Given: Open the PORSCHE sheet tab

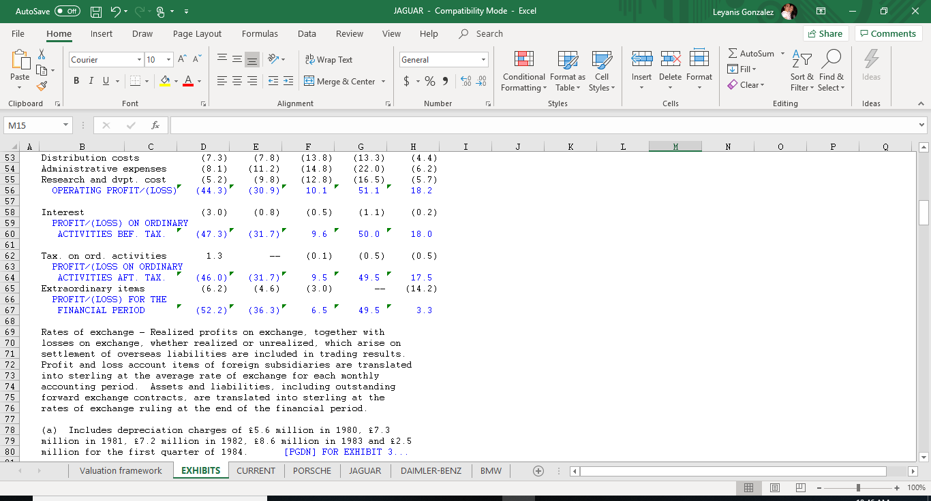Looking at the screenshot, I should click(312, 470).
